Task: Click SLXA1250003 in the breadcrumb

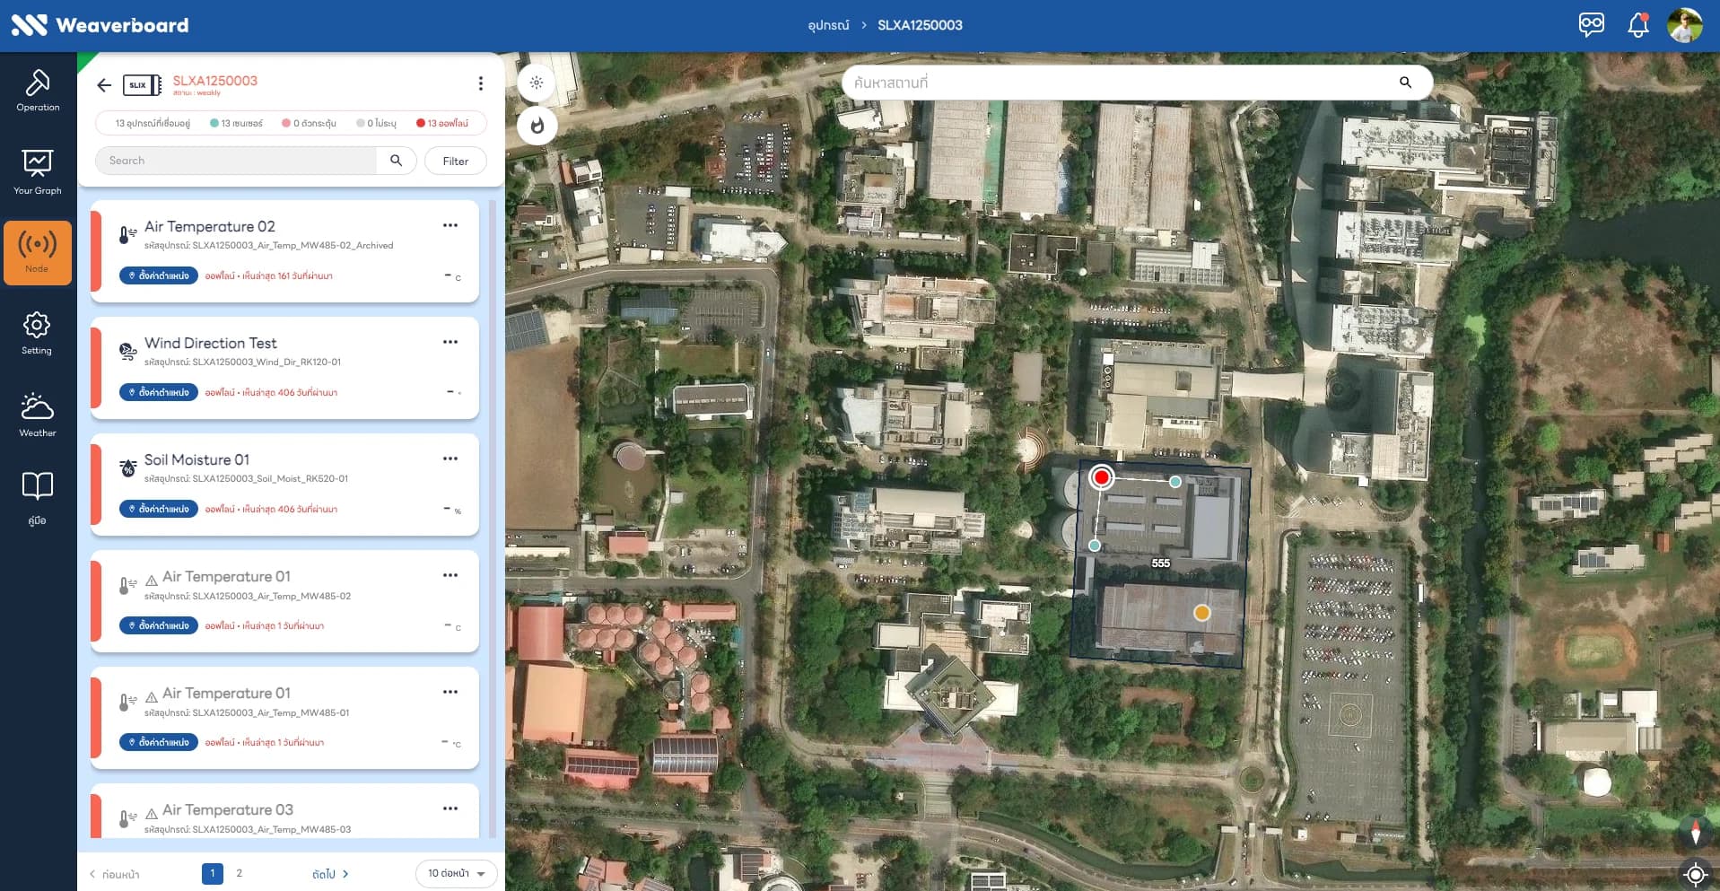Action: (x=920, y=25)
